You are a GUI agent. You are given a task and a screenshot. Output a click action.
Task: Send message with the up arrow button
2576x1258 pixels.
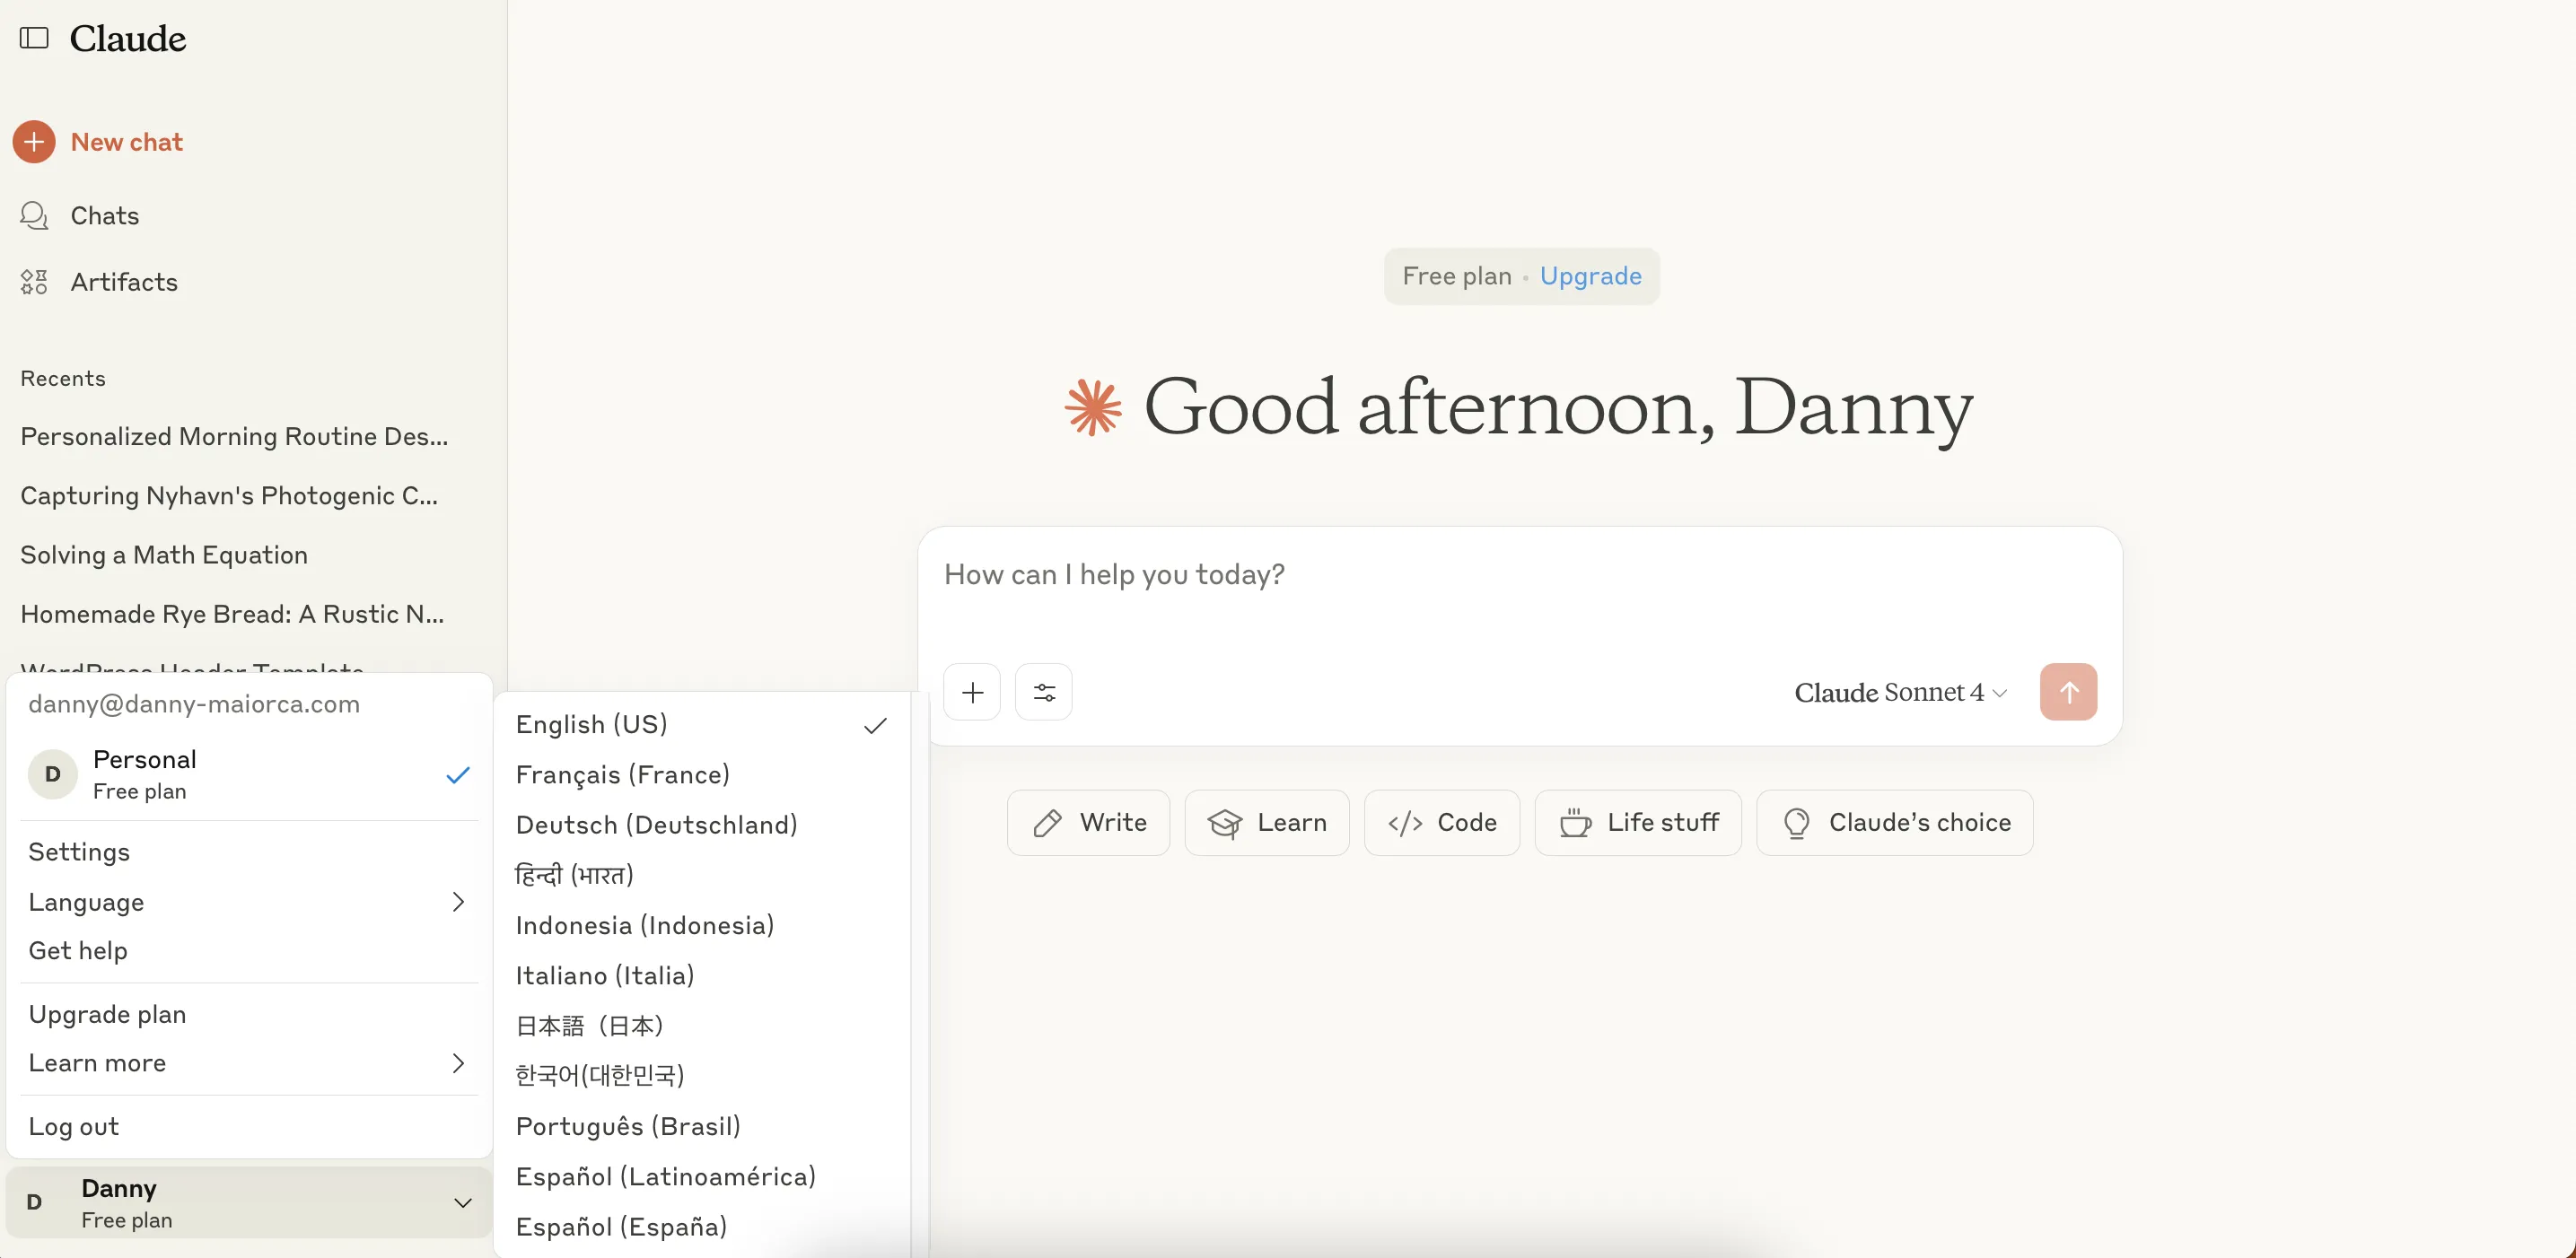click(x=2068, y=692)
